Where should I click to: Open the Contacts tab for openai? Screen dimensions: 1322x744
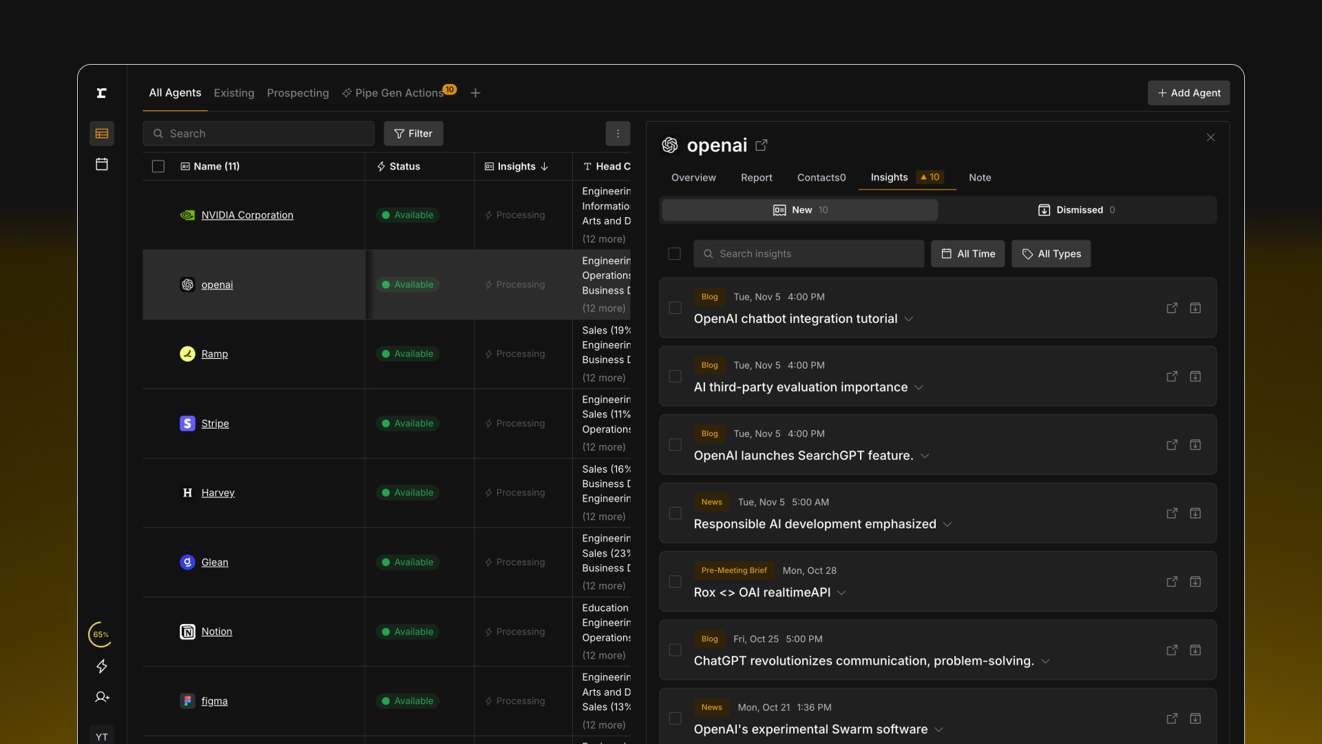tap(821, 178)
